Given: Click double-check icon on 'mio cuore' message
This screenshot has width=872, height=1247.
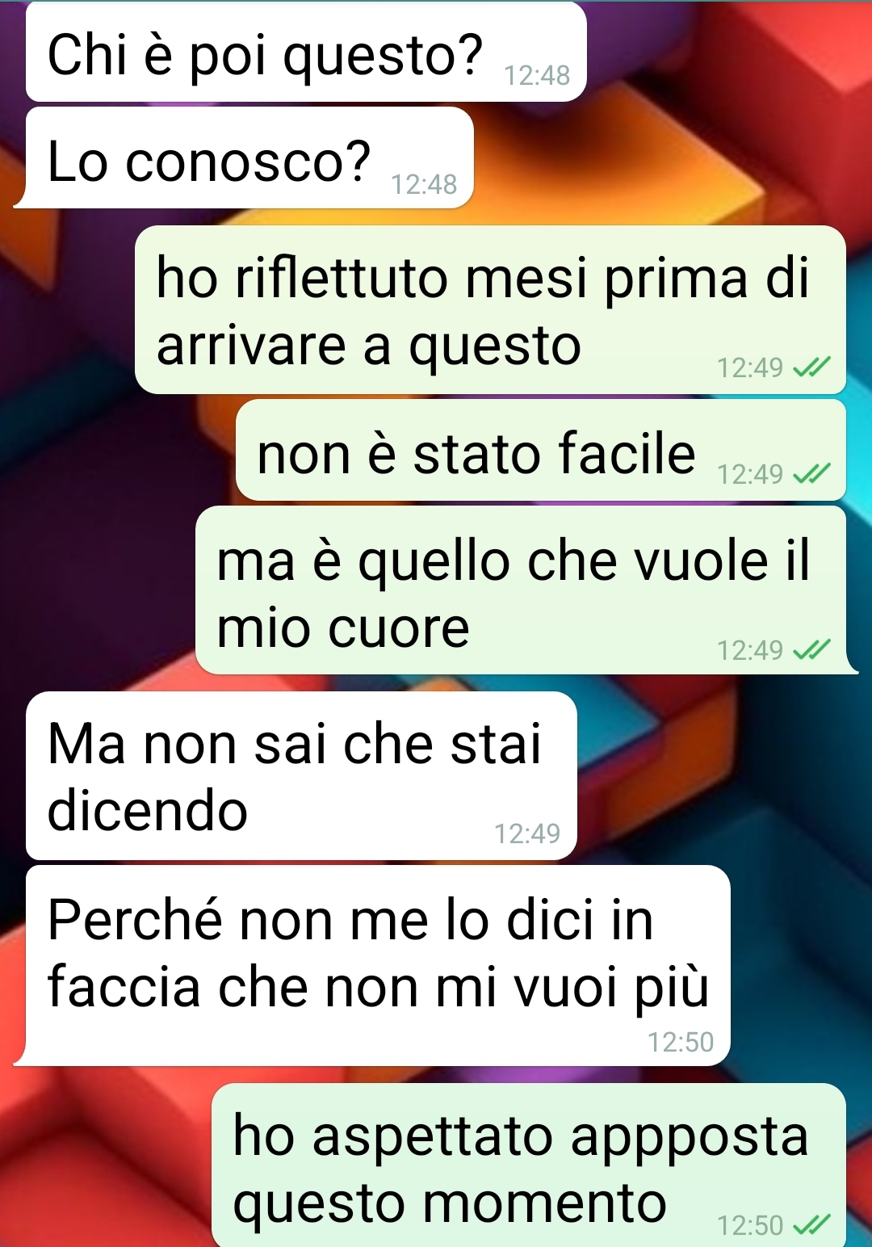Looking at the screenshot, I should 811,650.
